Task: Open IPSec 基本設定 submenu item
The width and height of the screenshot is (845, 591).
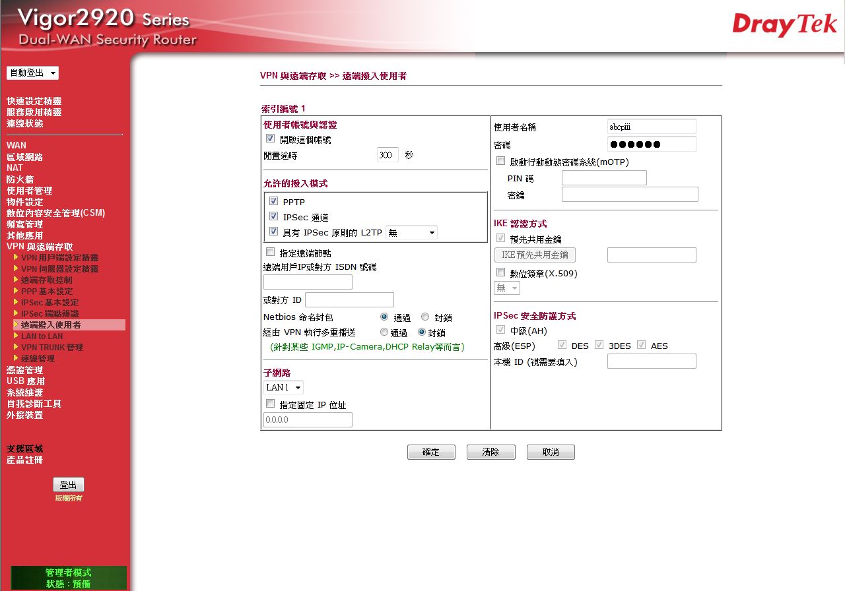Action: coord(50,303)
